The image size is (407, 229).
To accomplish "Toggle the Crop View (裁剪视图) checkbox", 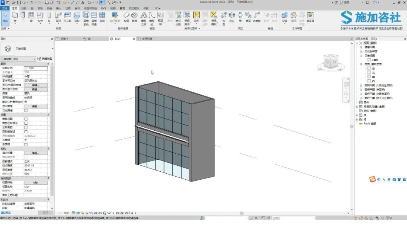I will pyautogui.click(x=26, y=119).
